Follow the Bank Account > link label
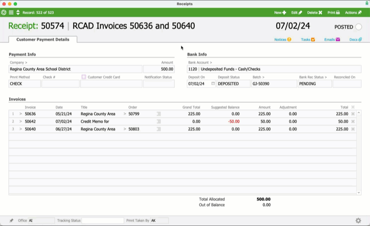 200,62
